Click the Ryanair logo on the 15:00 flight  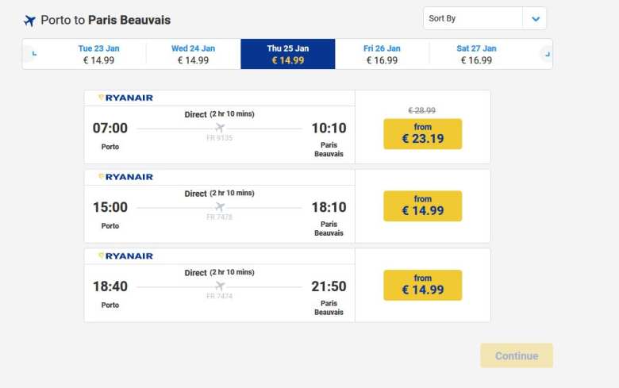point(125,177)
